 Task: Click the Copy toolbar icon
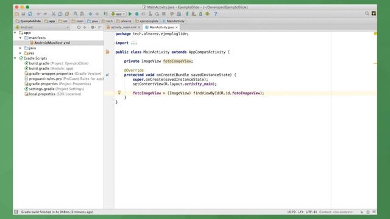coord(60,14)
